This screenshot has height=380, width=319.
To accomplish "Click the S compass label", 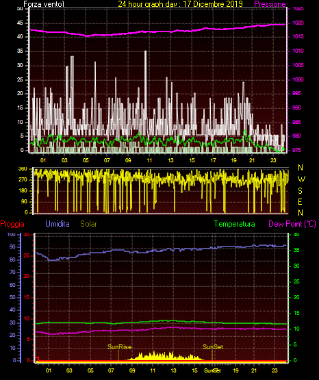I will [x=300, y=191].
